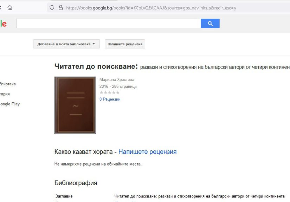Click the blue 'Напишете рецензия' heading link
290x202 pixels.
tap(147, 152)
